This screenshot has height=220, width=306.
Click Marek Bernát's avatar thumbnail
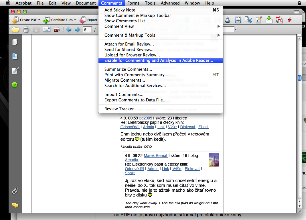pos(214,160)
